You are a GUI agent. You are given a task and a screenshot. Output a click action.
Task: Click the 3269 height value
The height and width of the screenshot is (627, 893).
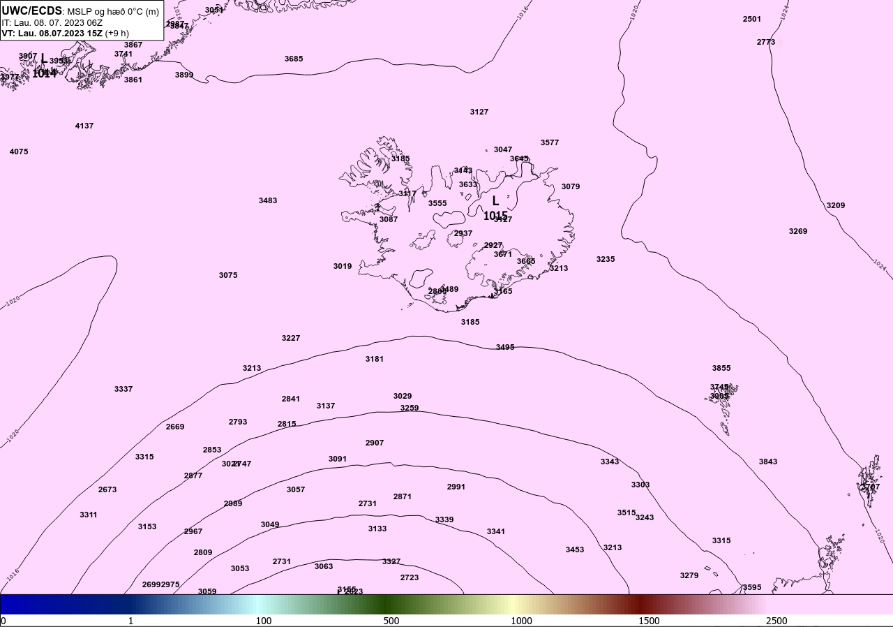pyautogui.click(x=798, y=231)
